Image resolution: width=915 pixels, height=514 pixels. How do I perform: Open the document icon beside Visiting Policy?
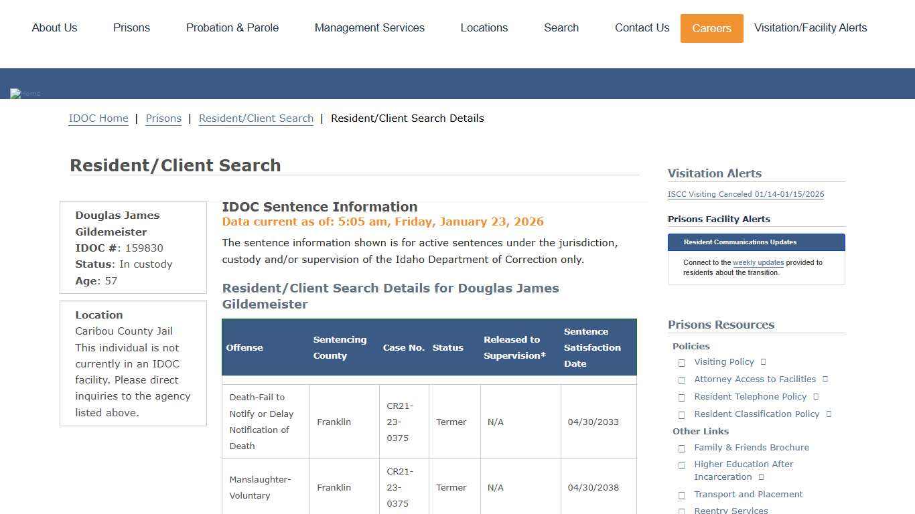pos(682,362)
